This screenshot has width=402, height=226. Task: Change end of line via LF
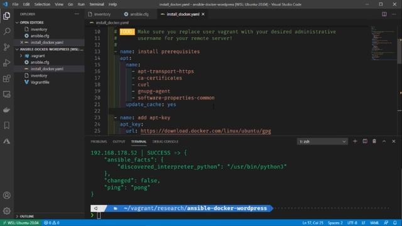pos(363,223)
